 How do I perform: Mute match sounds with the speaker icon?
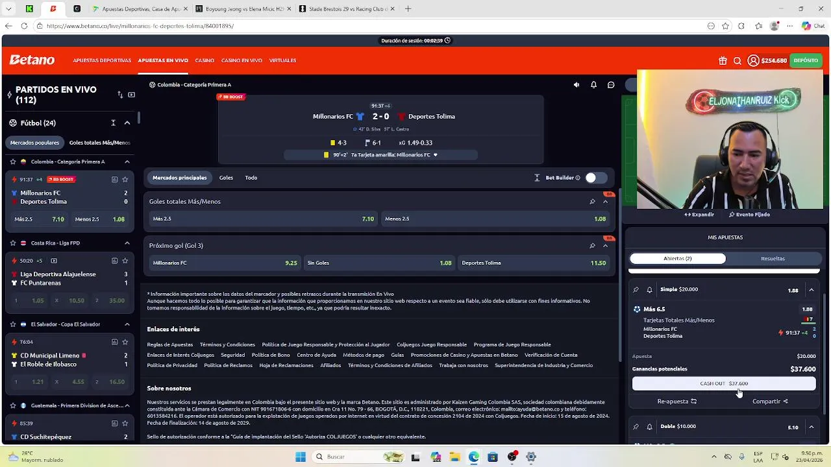(x=576, y=85)
